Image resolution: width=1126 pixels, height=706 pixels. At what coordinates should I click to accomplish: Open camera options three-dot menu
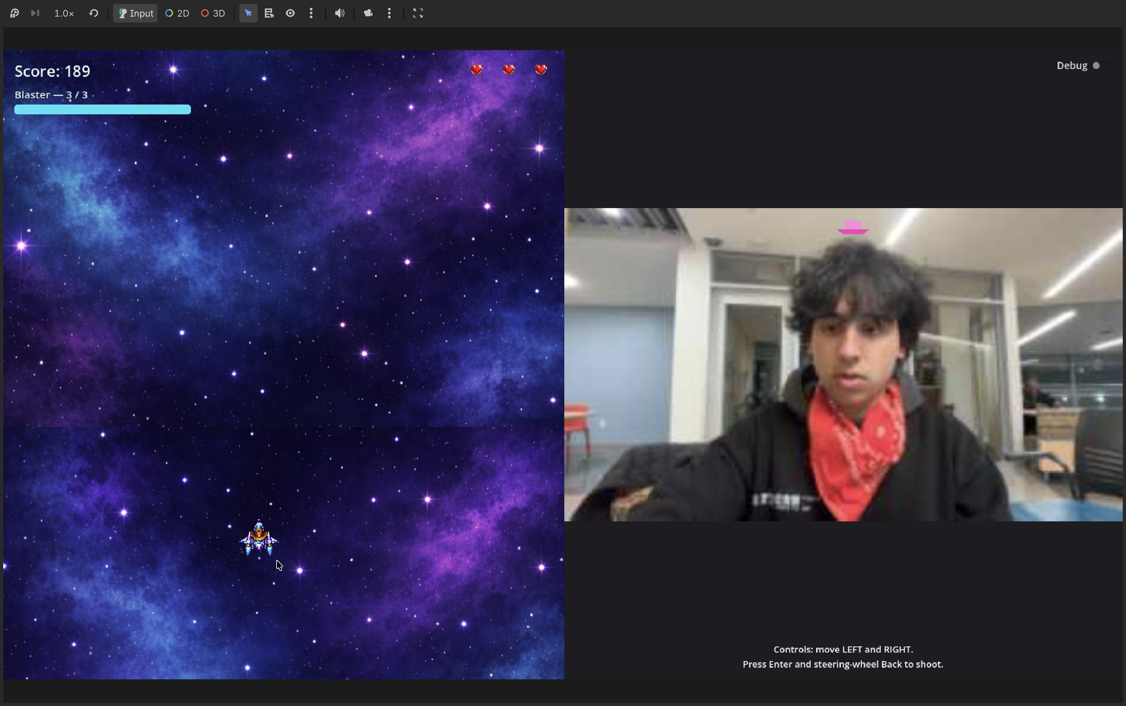[x=389, y=13]
